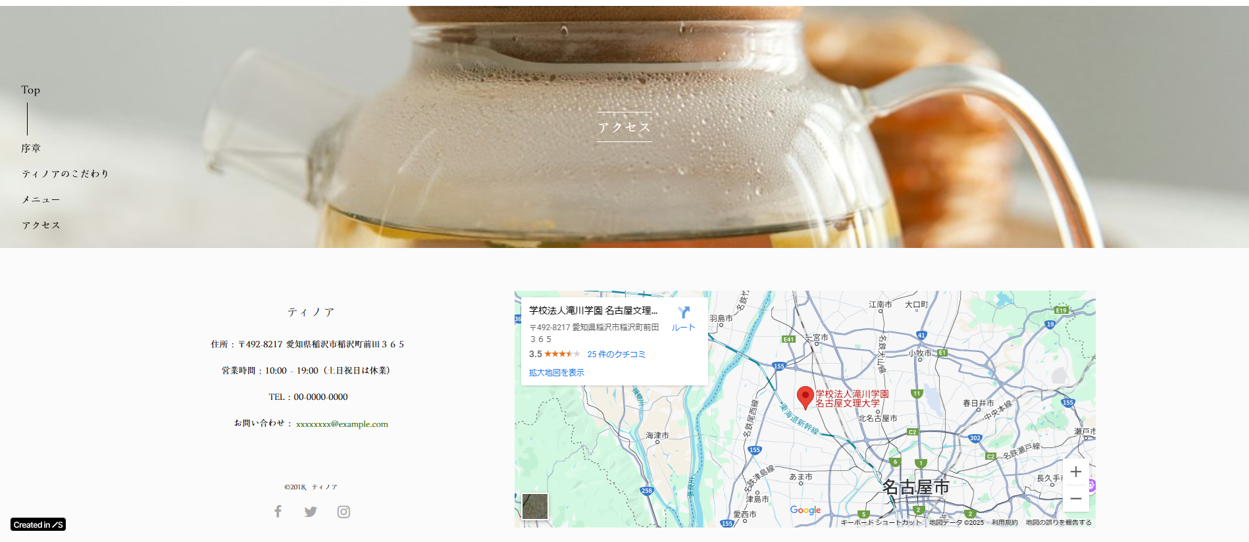Screen dimensions: 1249x542
Task: Click the route directions arrow icon
Action: tap(684, 313)
